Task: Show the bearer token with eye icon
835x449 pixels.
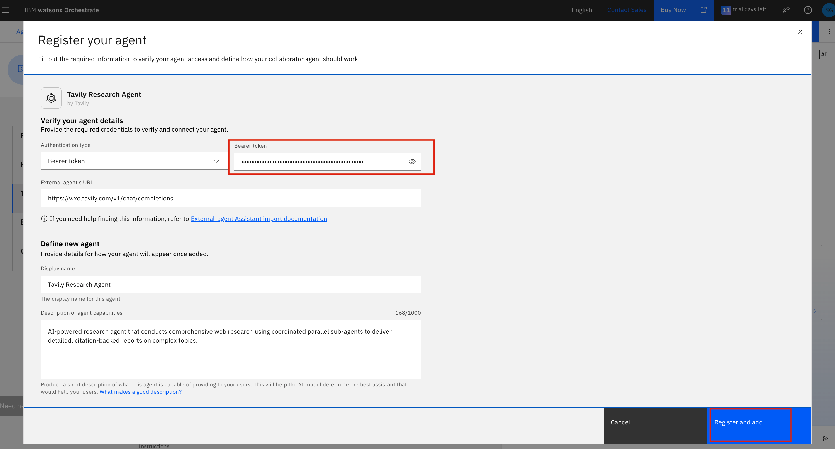Action: 412,161
